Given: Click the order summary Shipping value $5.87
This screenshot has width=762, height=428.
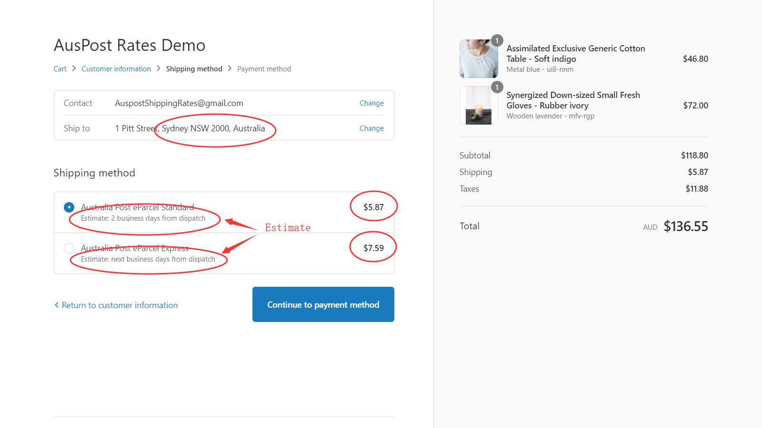Looking at the screenshot, I should coord(698,172).
